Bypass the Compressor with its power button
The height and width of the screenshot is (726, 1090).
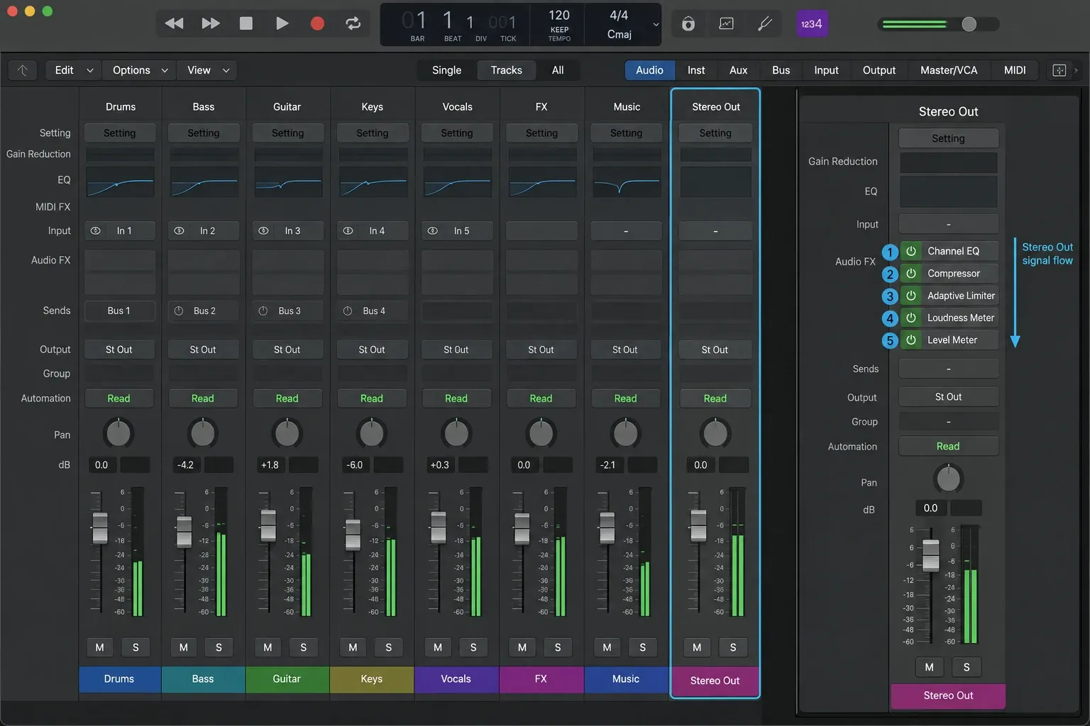tap(910, 273)
